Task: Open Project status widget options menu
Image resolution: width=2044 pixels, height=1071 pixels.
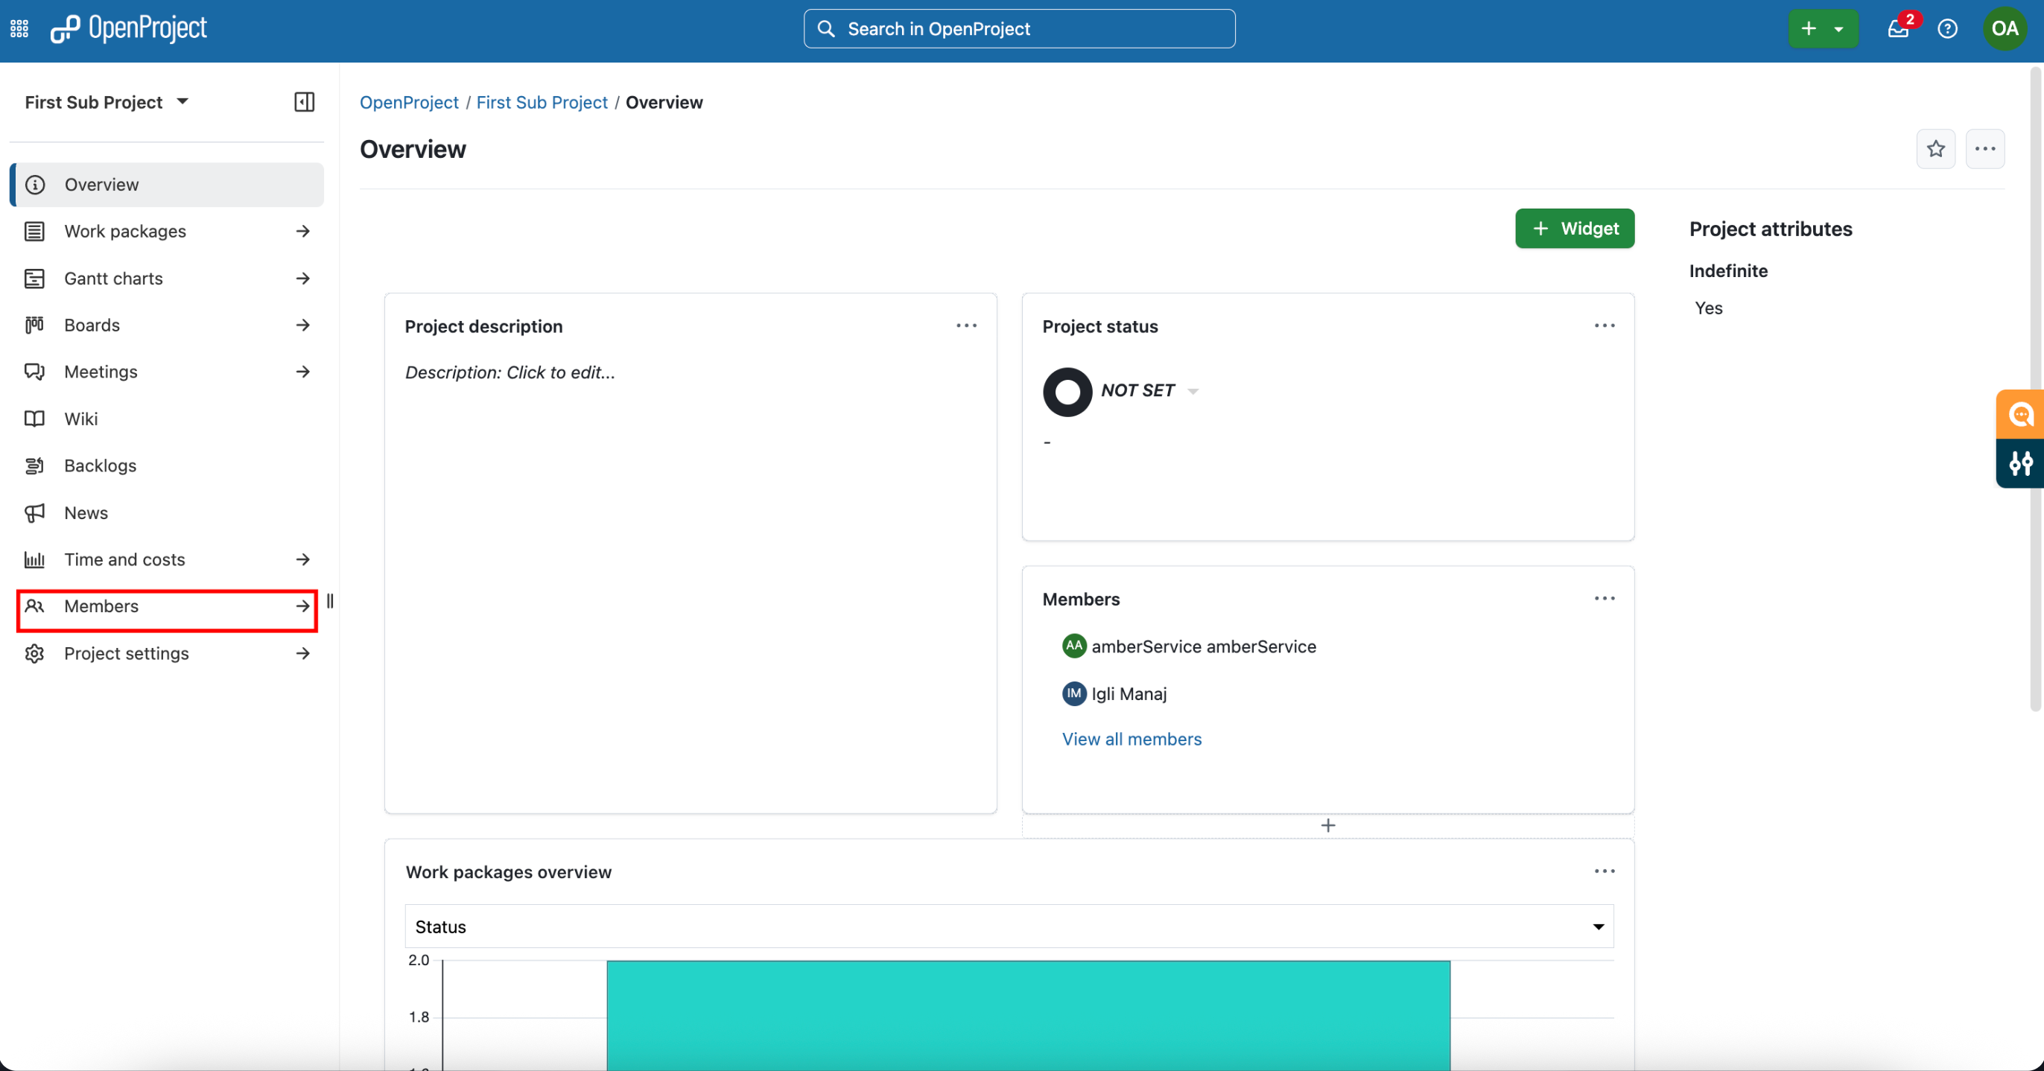Action: [x=1605, y=325]
